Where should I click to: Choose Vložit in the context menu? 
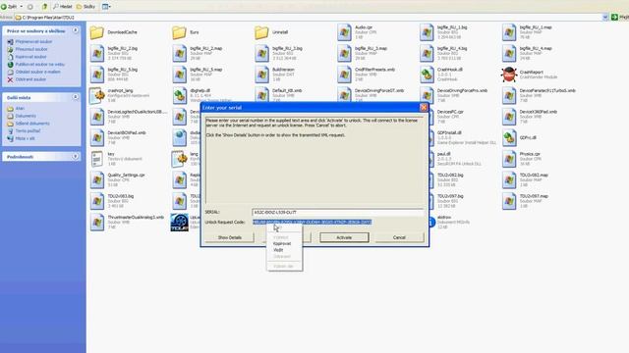(278, 250)
